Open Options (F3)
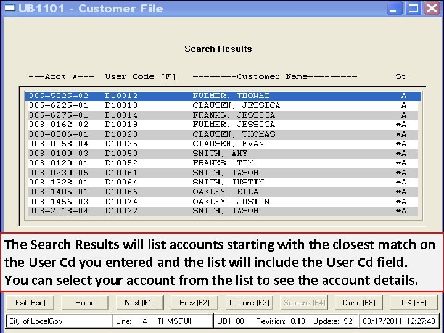Image resolution: width=444 pixels, height=333 pixels. pos(249,303)
